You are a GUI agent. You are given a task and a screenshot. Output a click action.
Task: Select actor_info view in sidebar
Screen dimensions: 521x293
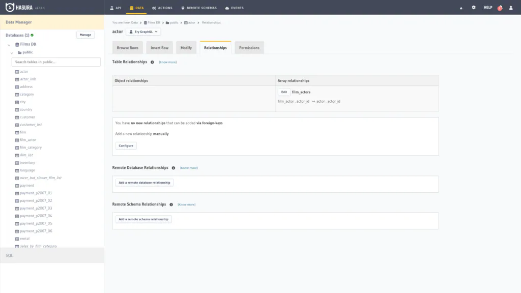[x=28, y=79]
